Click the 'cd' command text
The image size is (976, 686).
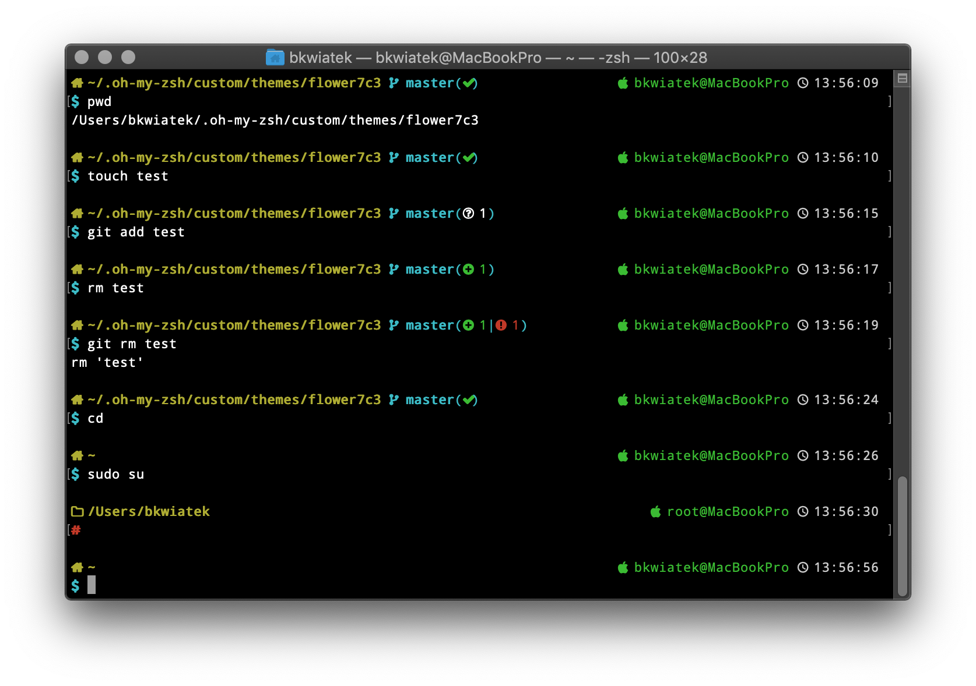(x=95, y=418)
